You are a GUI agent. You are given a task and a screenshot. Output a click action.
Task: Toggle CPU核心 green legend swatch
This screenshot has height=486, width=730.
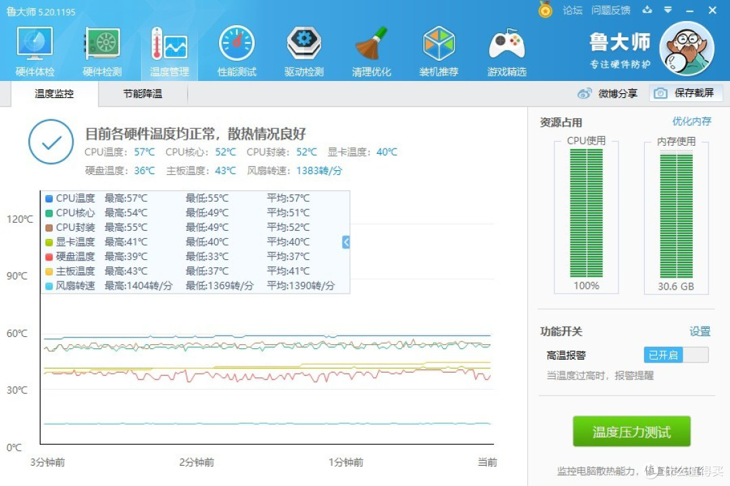[x=49, y=213]
